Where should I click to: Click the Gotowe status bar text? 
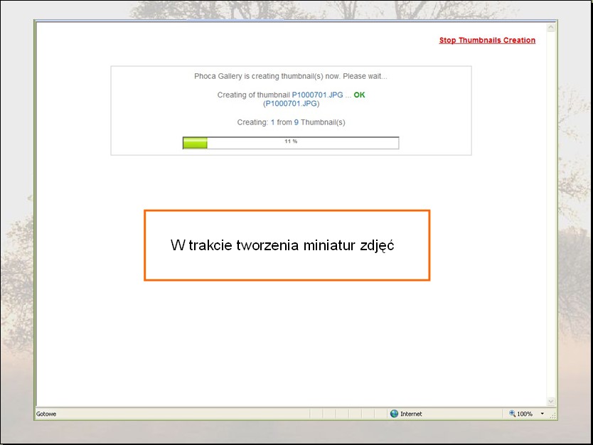point(46,414)
